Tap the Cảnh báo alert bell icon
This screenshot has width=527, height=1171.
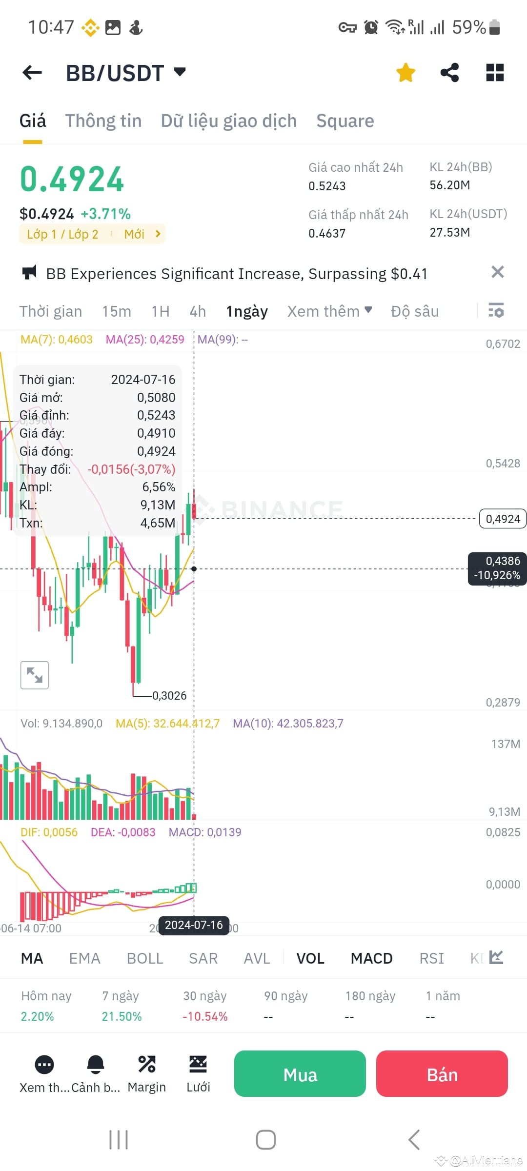pyautogui.click(x=96, y=1065)
